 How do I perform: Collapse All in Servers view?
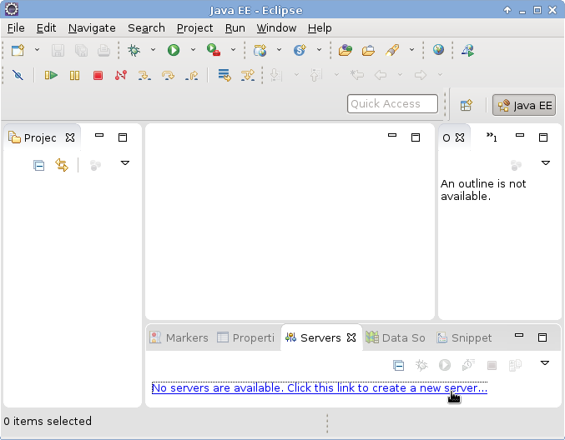coord(399,366)
